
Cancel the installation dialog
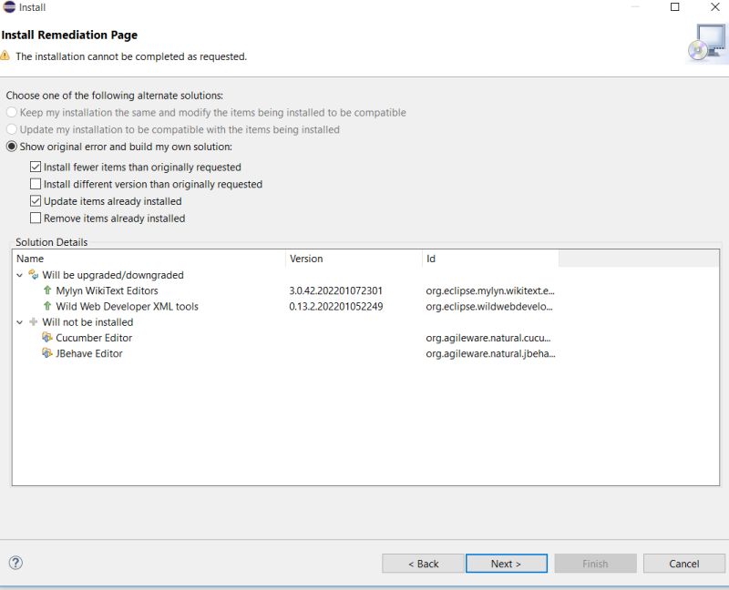pyautogui.click(x=684, y=563)
